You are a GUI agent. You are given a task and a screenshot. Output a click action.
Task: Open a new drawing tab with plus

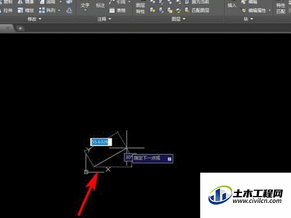click(x=20, y=28)
